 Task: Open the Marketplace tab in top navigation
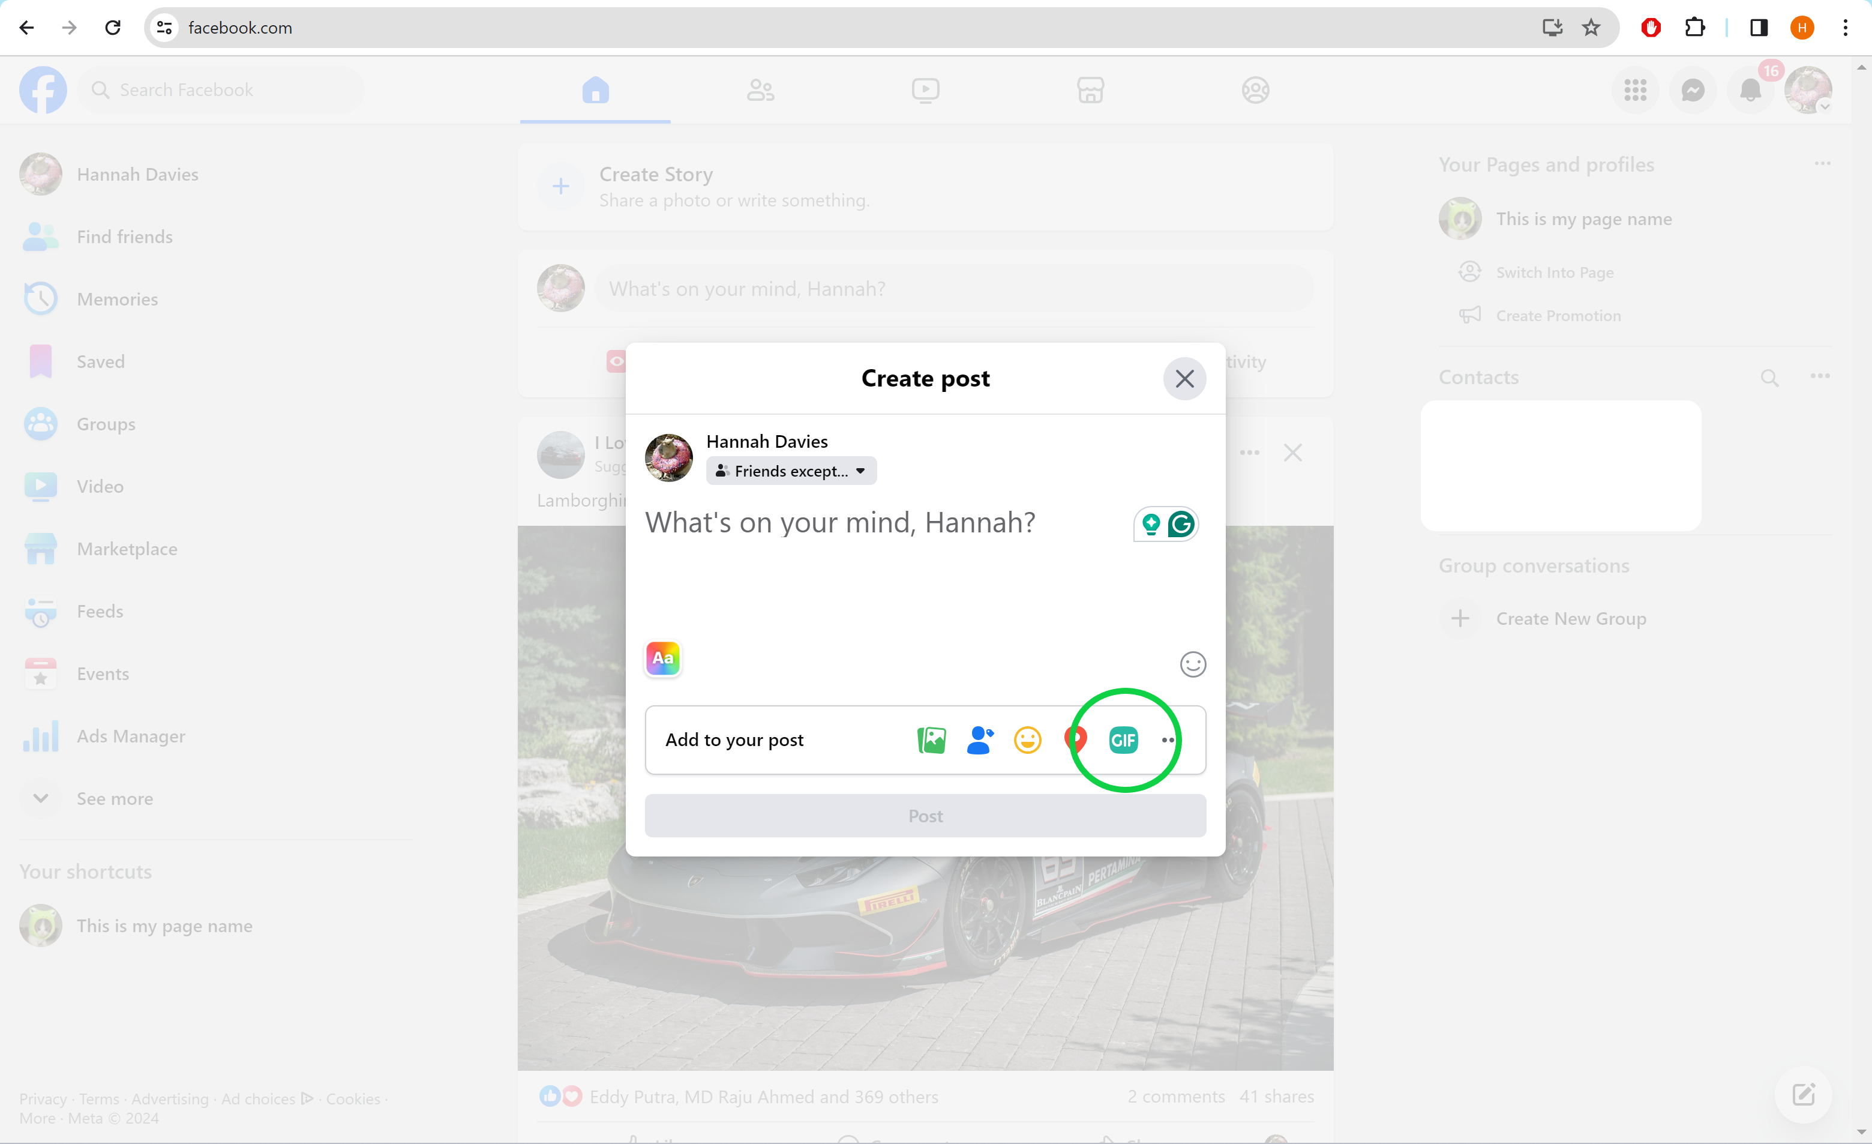coord(1090,89)
